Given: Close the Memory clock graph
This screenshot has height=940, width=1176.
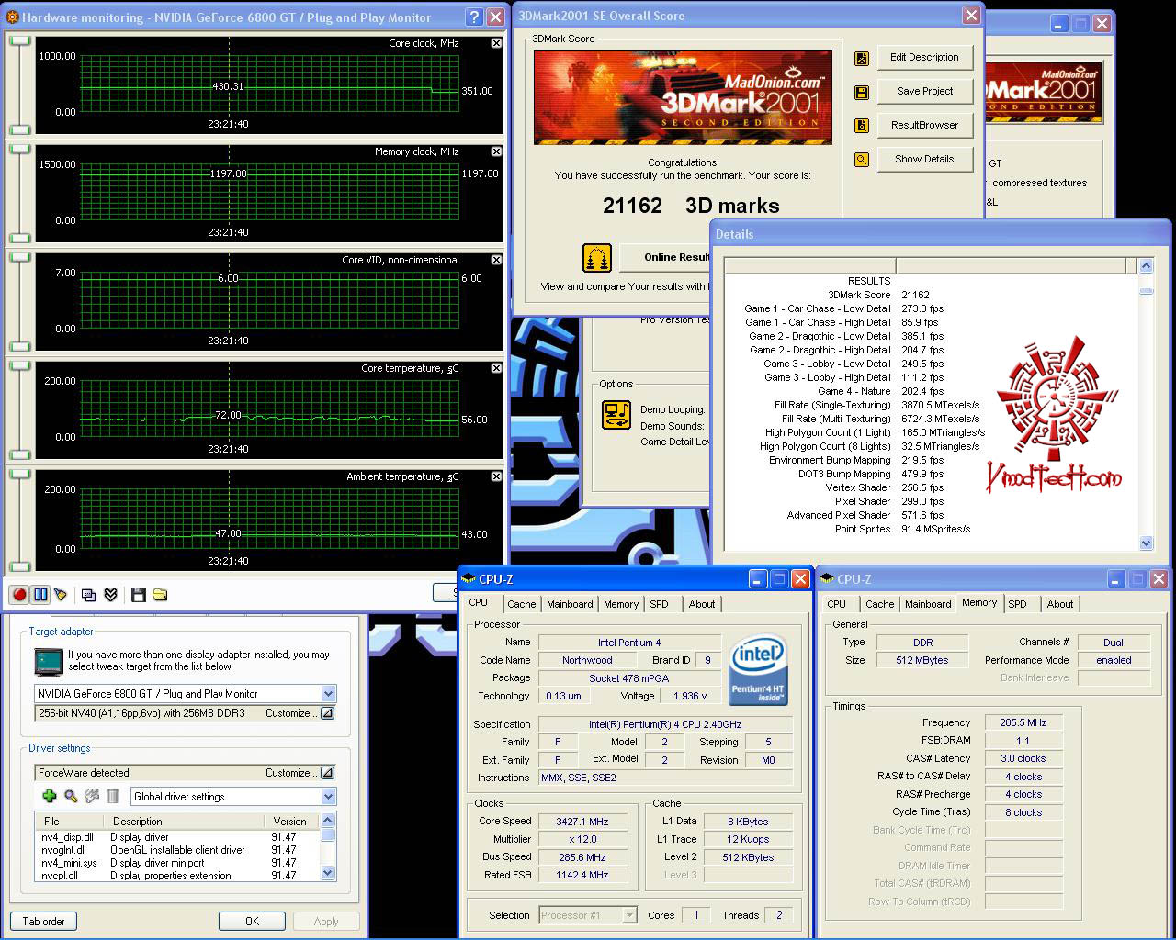Looking at the screenshot, I should (496, 151).
